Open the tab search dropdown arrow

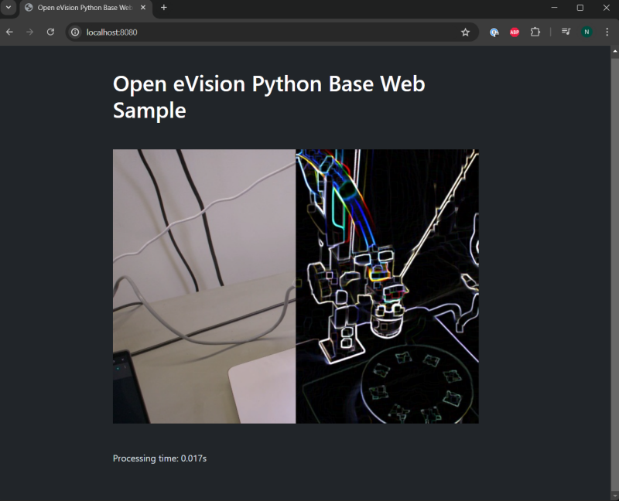tap(9, 7)
